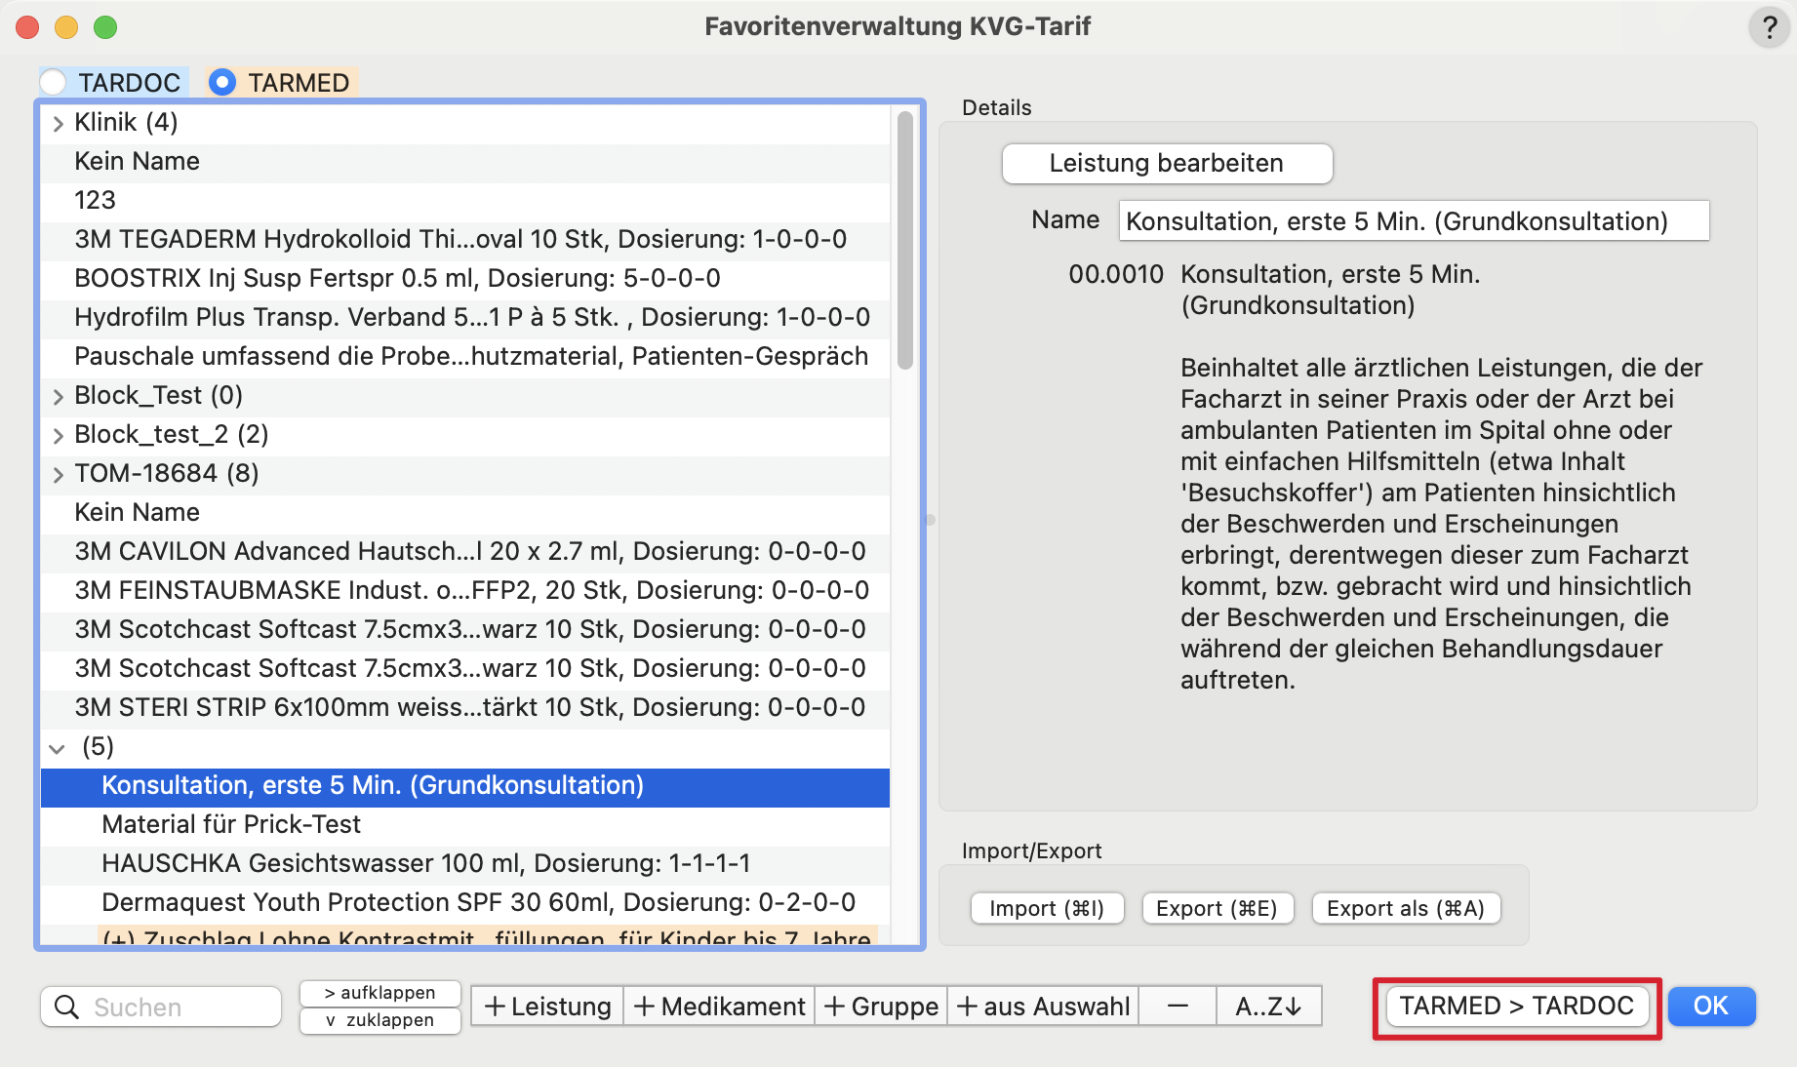Click the Leistung bearbeiten button
The image size is (1797, 1067).
1167,164
